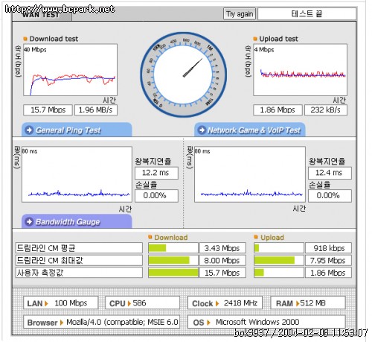Click the orange bullet beside Upload test

(255, 39)
